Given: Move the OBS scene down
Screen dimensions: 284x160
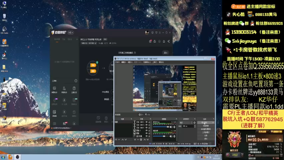Looking at the screenshot, I should pyautogui.click(x=126, y=139).
